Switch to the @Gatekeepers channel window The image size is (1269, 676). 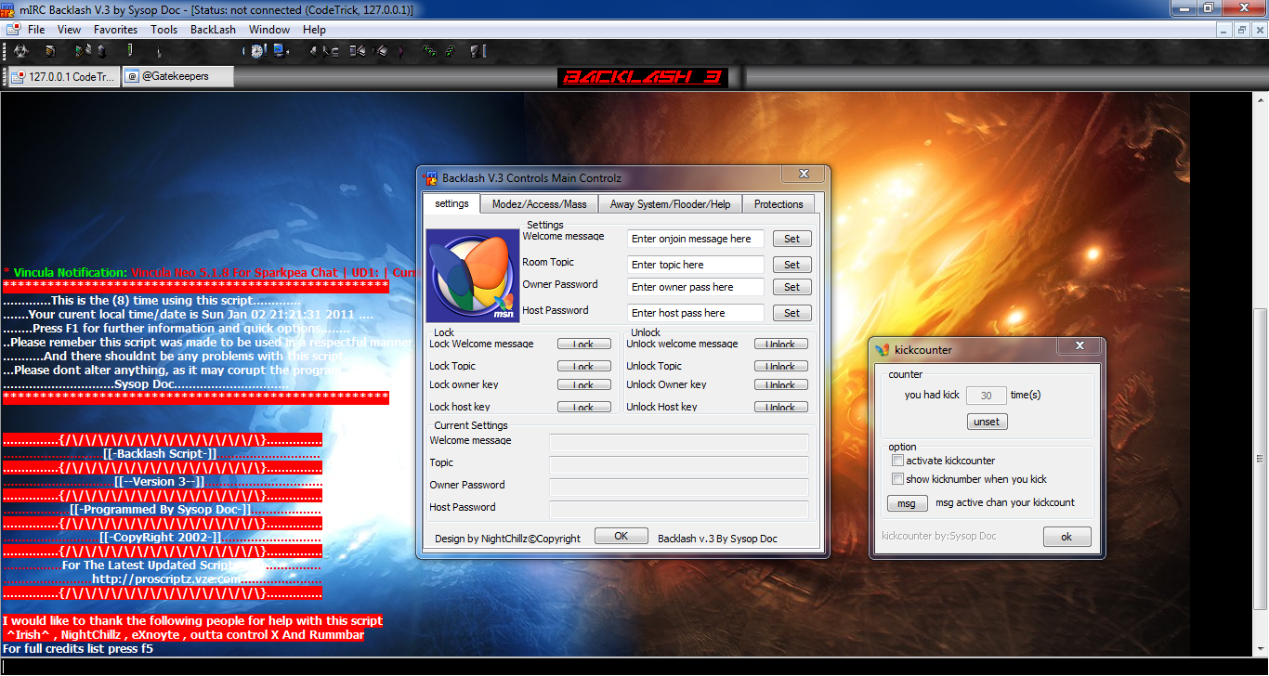click(177, 77)
